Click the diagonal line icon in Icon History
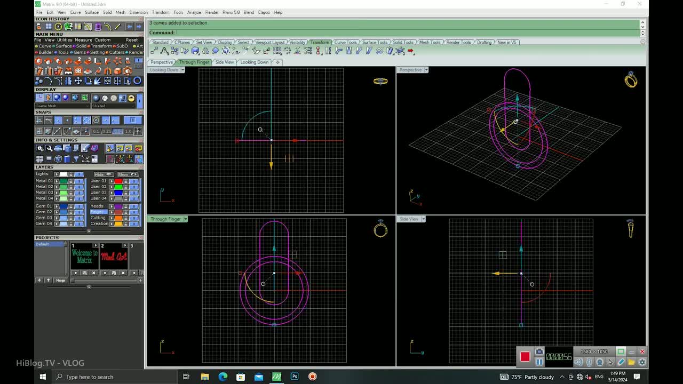This screenshot has height=384, width=683. 118,26
